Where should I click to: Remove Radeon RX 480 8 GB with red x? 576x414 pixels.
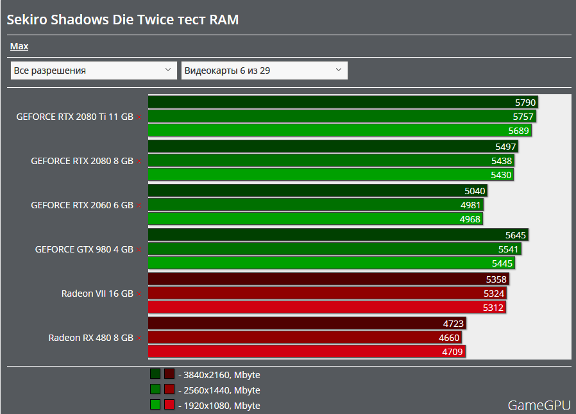(139, 338)
